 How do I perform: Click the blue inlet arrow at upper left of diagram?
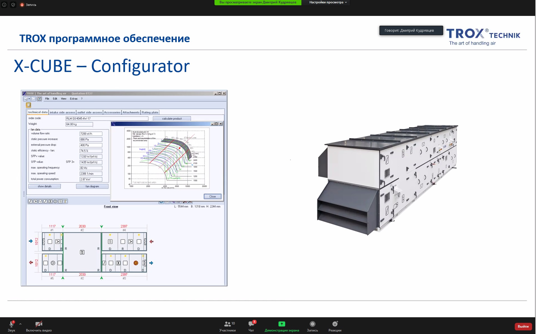click(31, 241)
